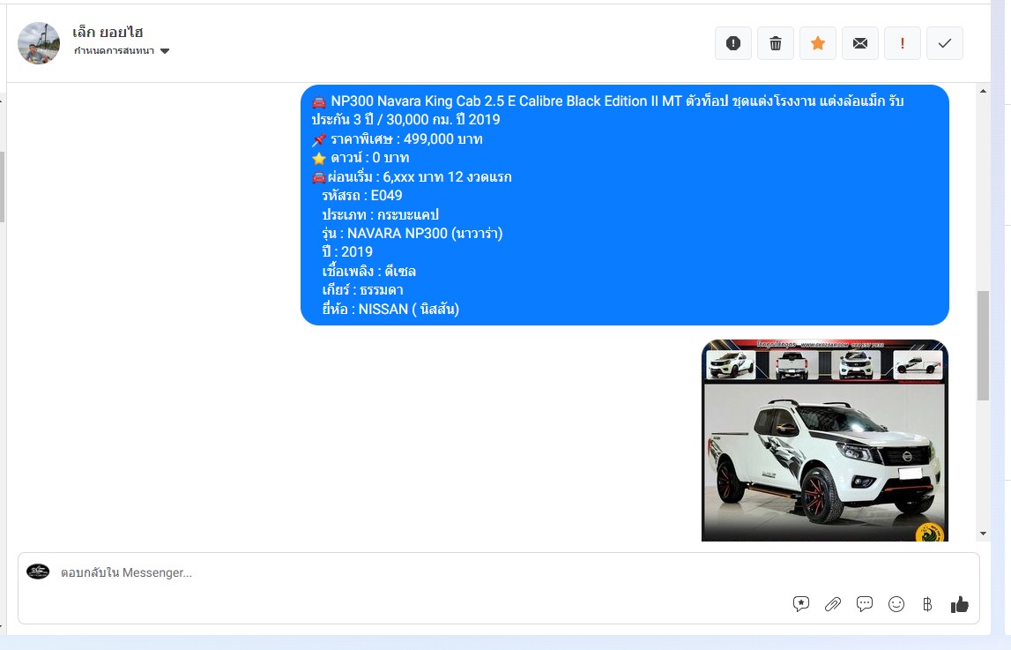Select the ราคาพิเศษ : 499,000 บาท line
This screenshot has height=650, width=1011.
pyautogui.click(x=398, y=139)
